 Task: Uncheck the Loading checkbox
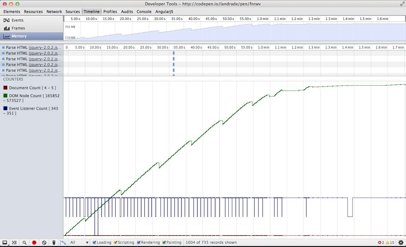click(94, 243)
